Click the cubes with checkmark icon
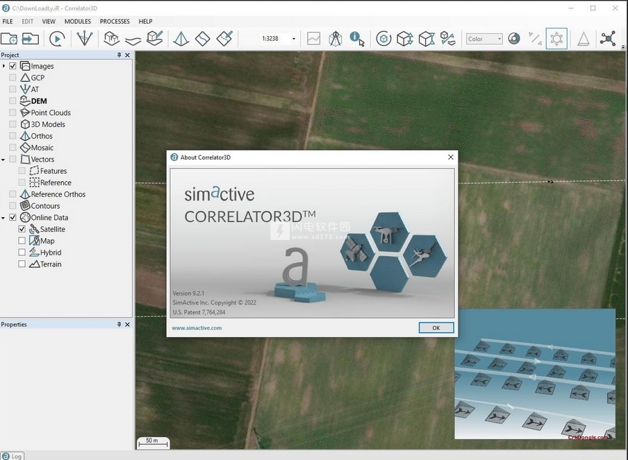Viewport: 628px width, 460px height. [448, 39]
